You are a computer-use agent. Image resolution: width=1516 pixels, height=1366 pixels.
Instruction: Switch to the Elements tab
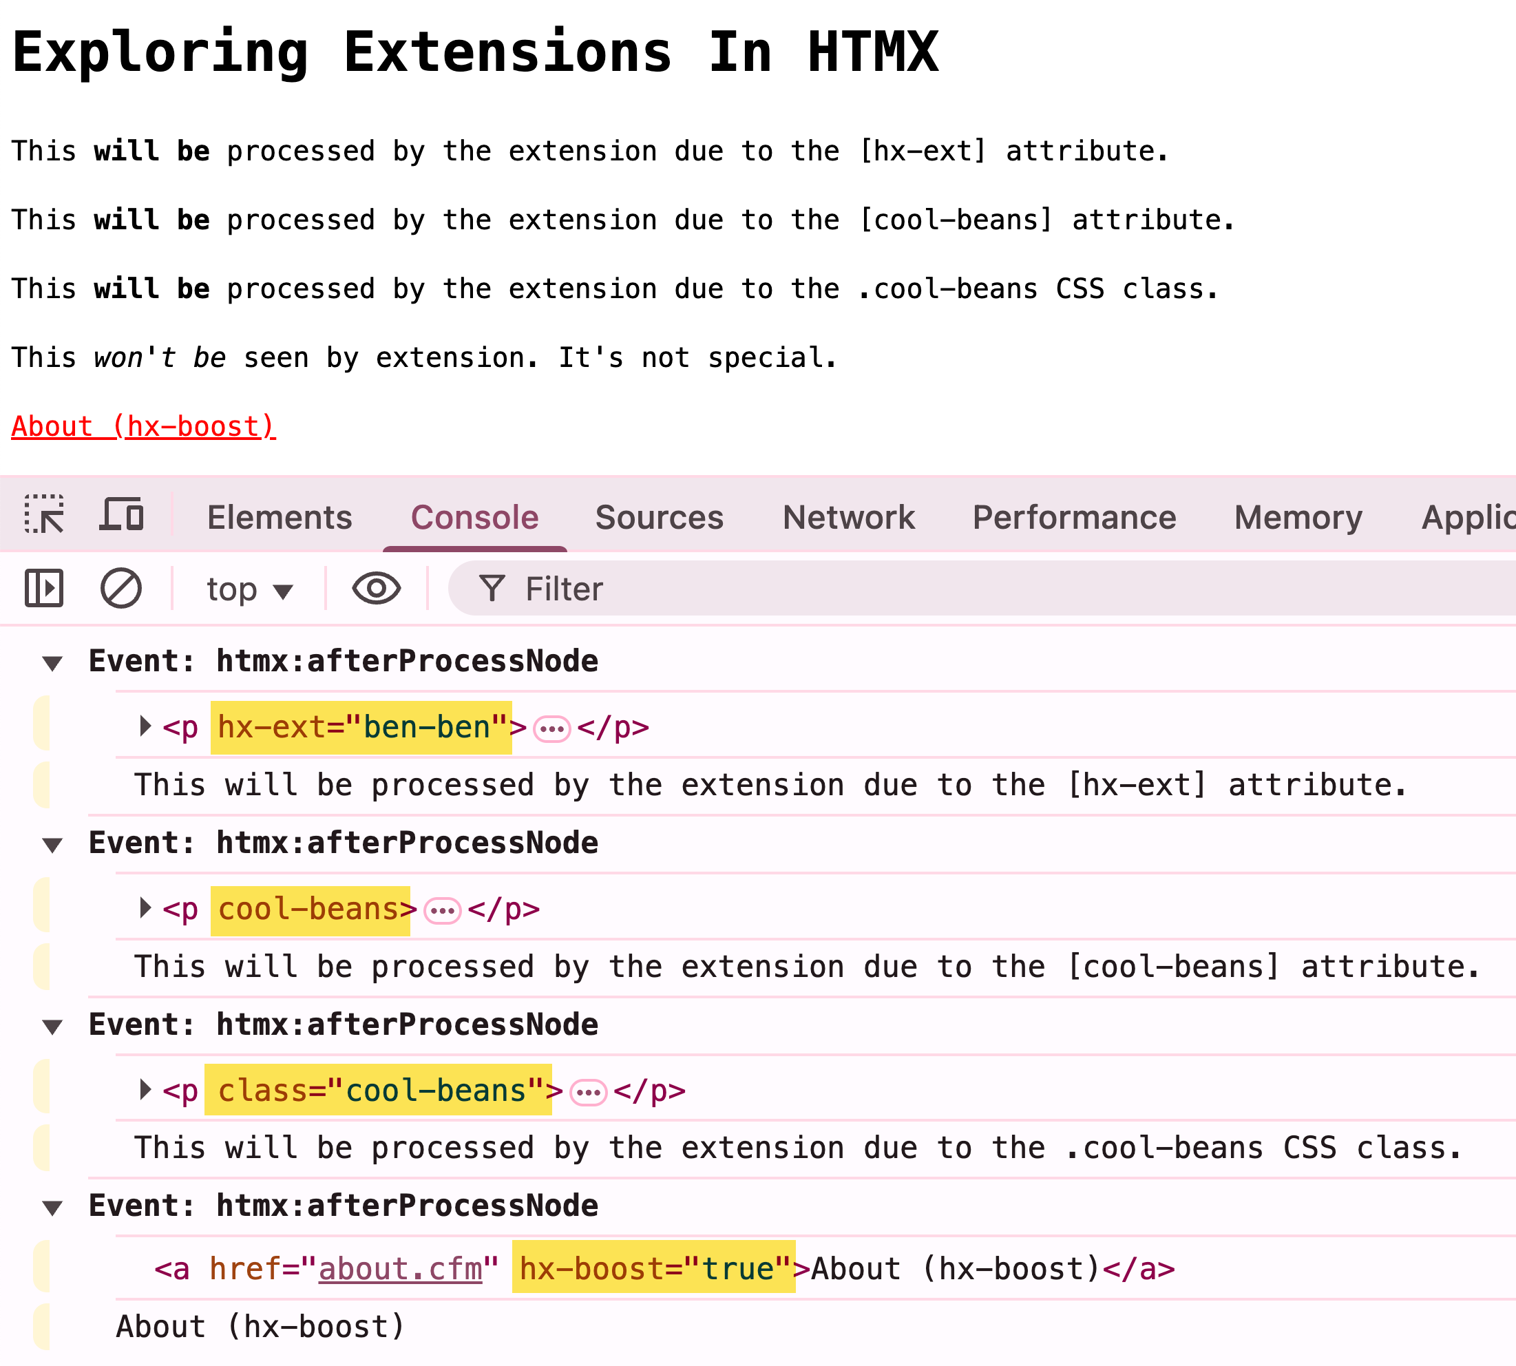point(280,517)
